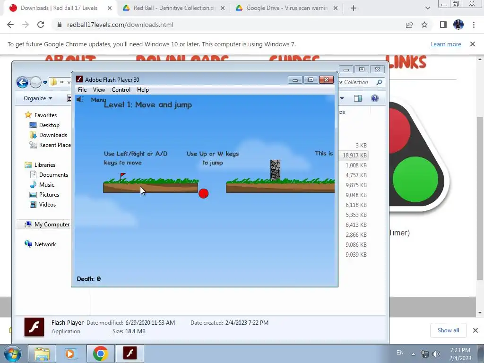Open Explorer help question mark icon
Viewport: 484px width, 363px height.
pyautogui.click(x=375, y=98)
